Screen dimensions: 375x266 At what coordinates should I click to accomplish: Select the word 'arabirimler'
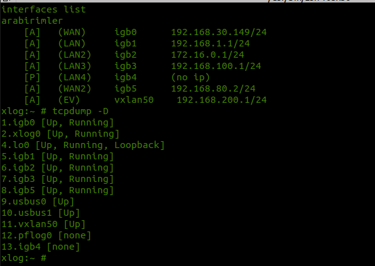pyautogui.click(x=32, y=21)
